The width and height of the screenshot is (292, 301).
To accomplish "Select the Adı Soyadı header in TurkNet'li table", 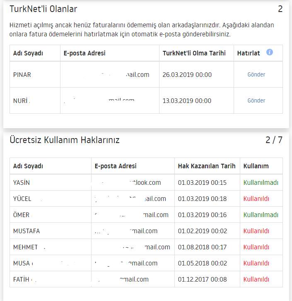I will [x=28, y=53].
